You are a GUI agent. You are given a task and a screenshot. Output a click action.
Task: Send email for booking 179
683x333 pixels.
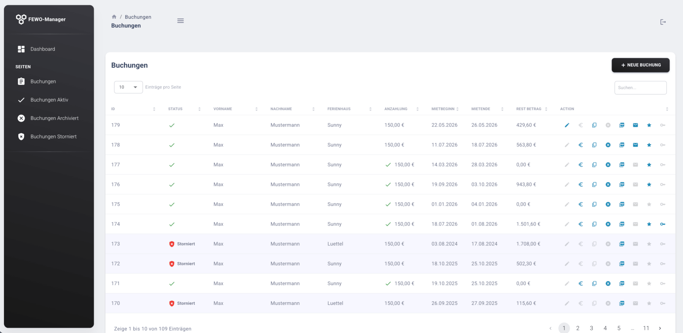click(635, 125)
